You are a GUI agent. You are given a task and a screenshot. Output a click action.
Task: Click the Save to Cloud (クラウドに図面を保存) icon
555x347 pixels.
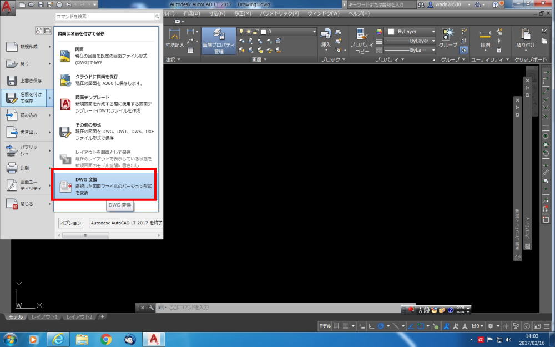[65, 79]
